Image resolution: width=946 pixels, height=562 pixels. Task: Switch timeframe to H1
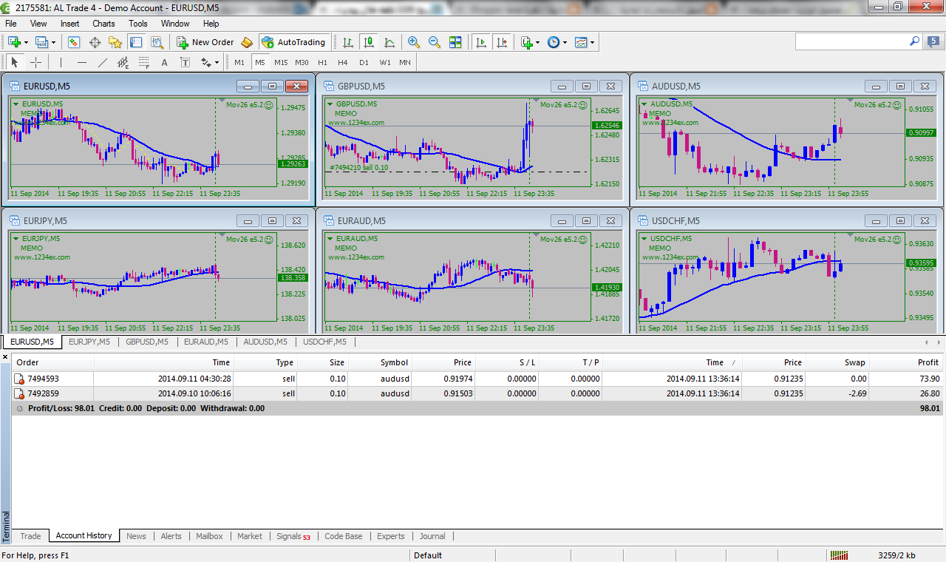[322, 62]
